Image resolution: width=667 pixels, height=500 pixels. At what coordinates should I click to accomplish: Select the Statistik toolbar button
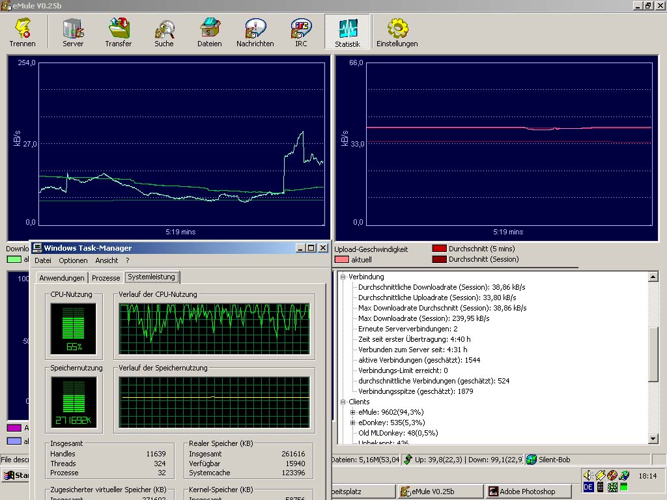pyautogui.click(x=348, y=31)
